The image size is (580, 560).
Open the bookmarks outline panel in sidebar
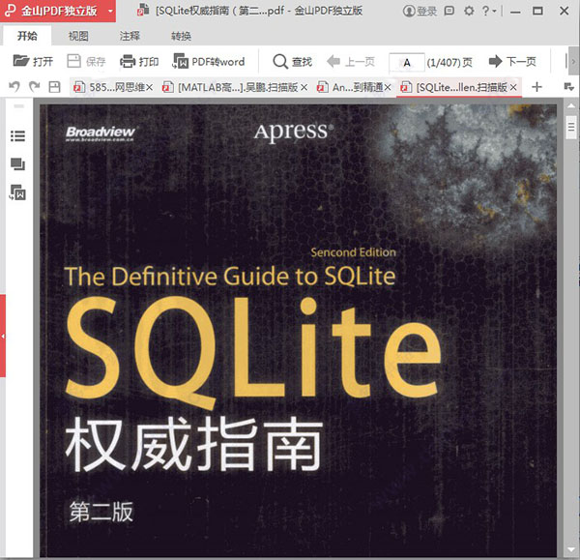coord(17,136)
